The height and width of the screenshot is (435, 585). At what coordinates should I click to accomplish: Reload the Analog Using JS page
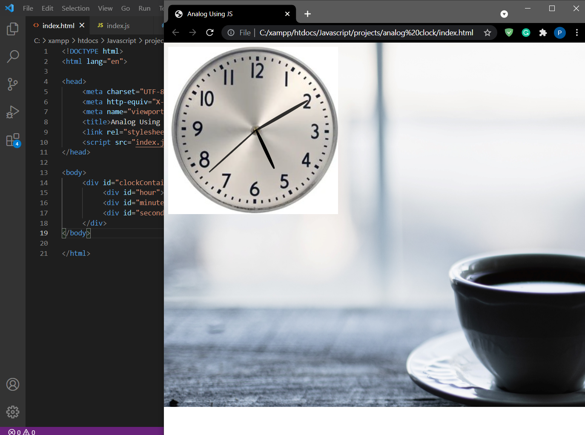[210, 33]
